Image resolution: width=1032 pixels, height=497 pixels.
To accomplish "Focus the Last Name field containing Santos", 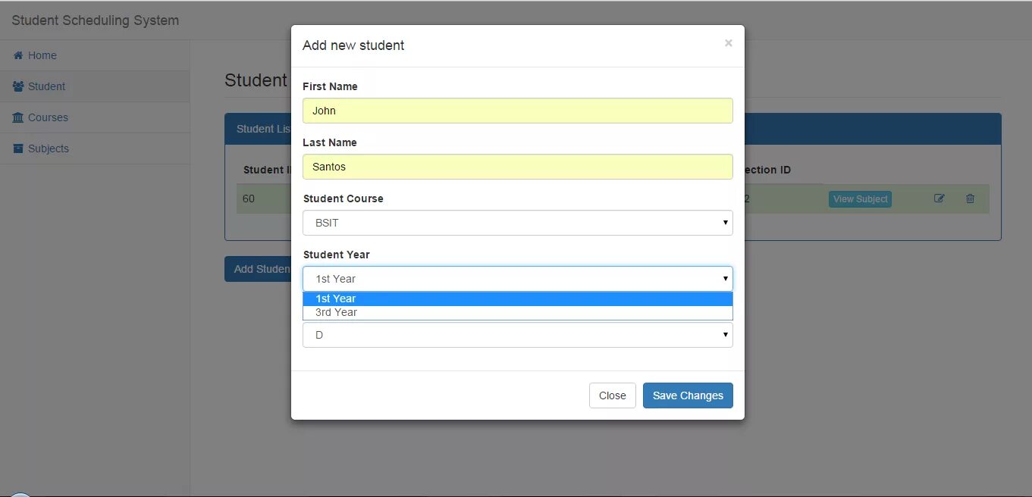I will (517, 167).
